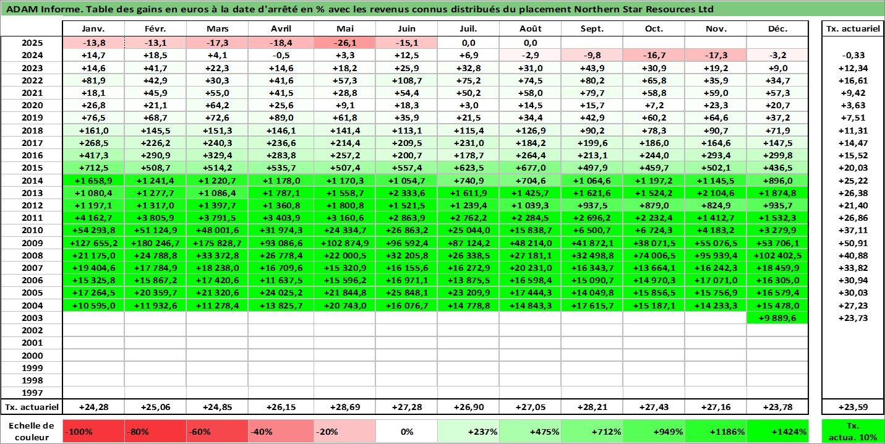
Task: Select the 'Mai' column header
Action: (x=345, y=29)
